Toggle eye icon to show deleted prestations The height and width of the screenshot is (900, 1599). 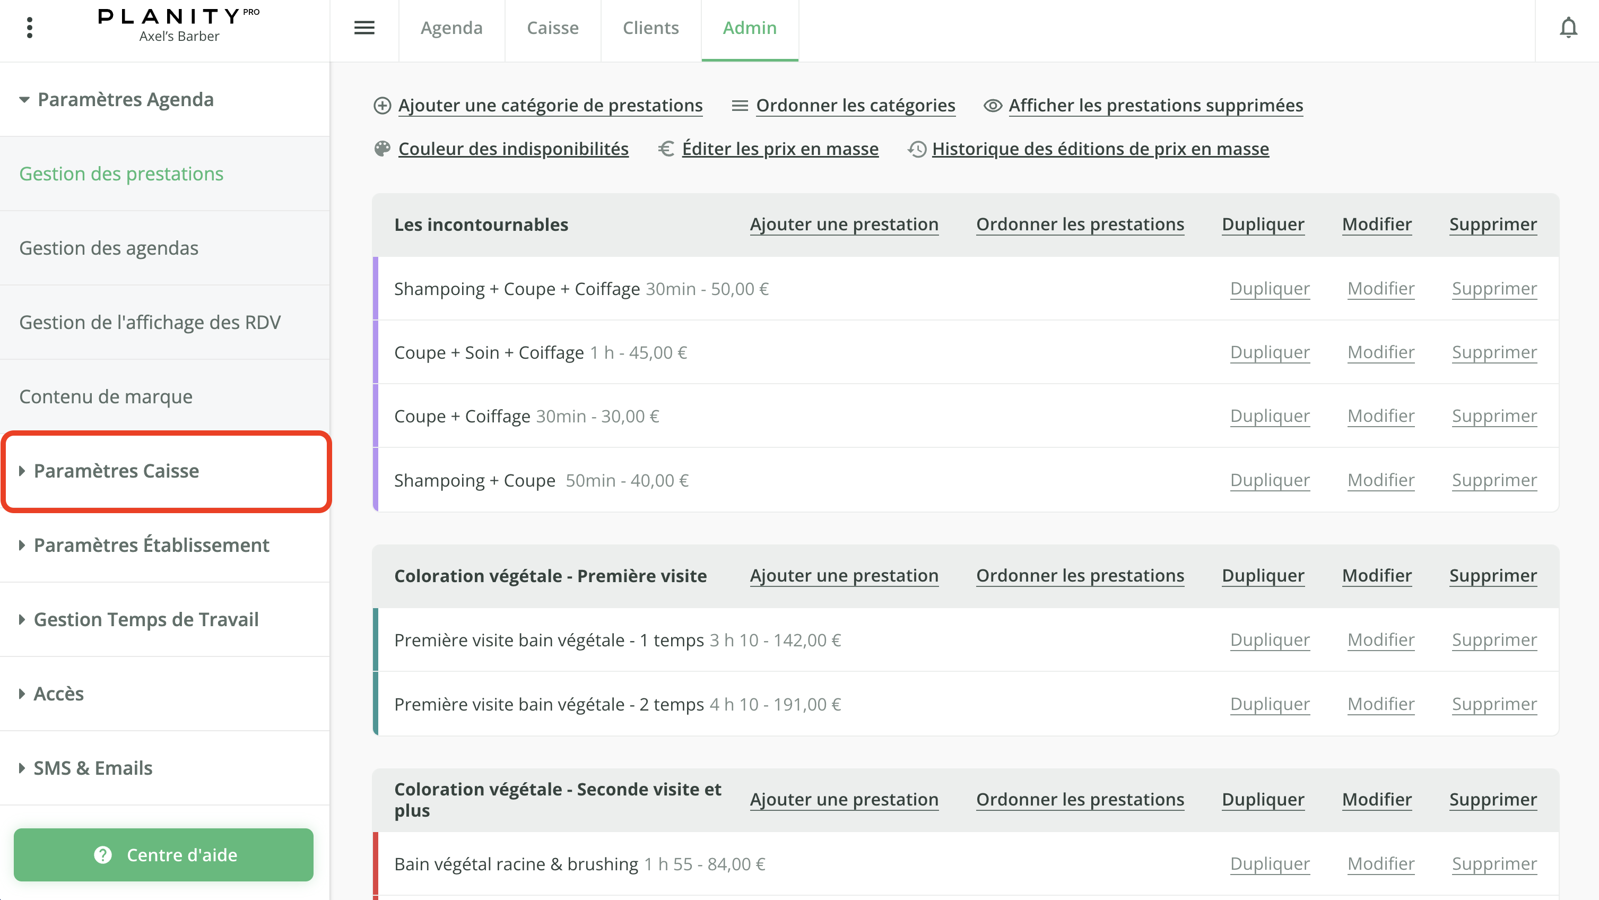tap(992, 106)
